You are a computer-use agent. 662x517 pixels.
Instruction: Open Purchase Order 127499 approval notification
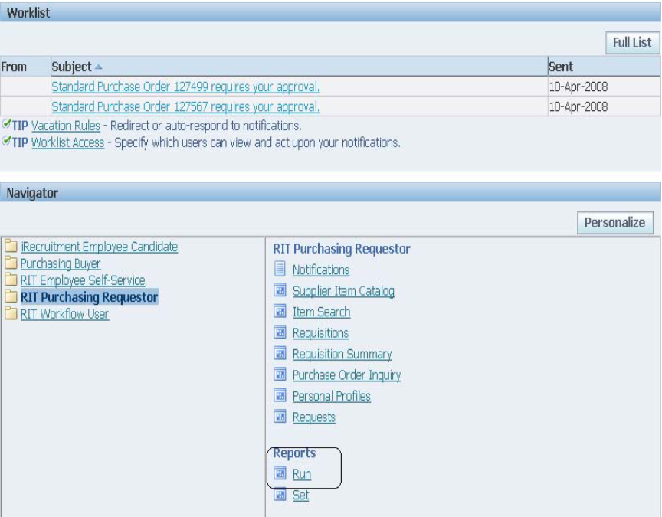(185, 87)
